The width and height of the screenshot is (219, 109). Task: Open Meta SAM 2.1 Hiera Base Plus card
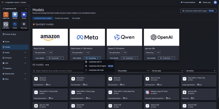124,95
